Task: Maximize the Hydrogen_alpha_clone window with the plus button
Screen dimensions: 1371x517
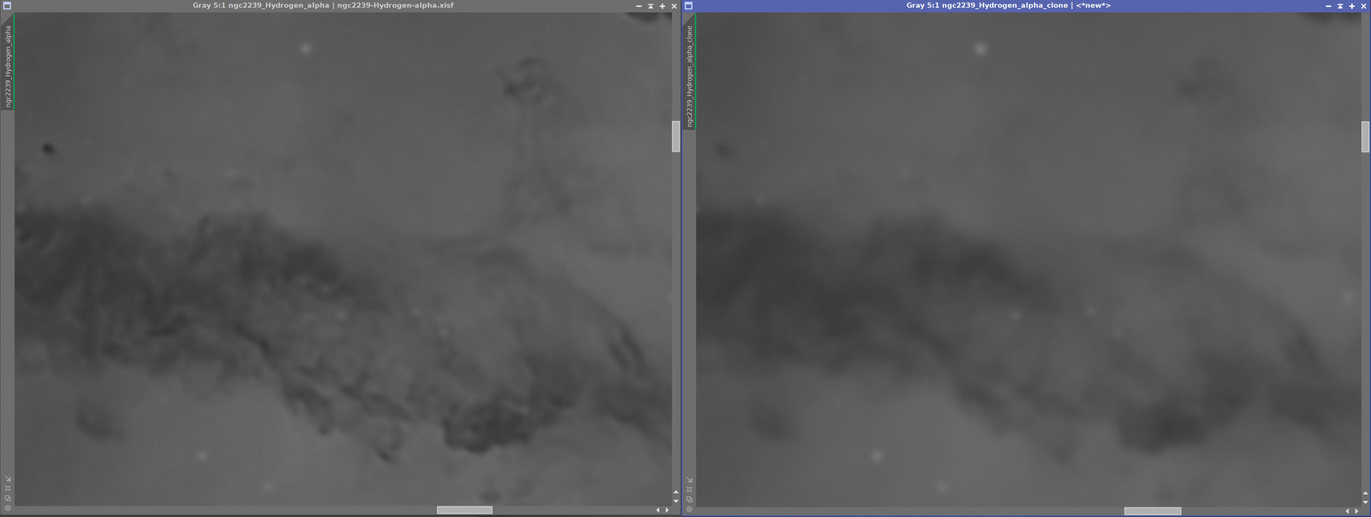Action: (x=1352, y=6)
